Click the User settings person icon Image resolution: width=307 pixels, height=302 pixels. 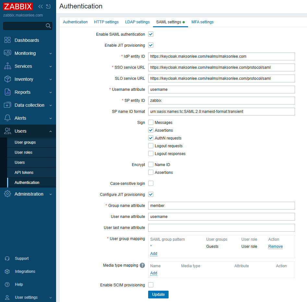tap(7, 297)
